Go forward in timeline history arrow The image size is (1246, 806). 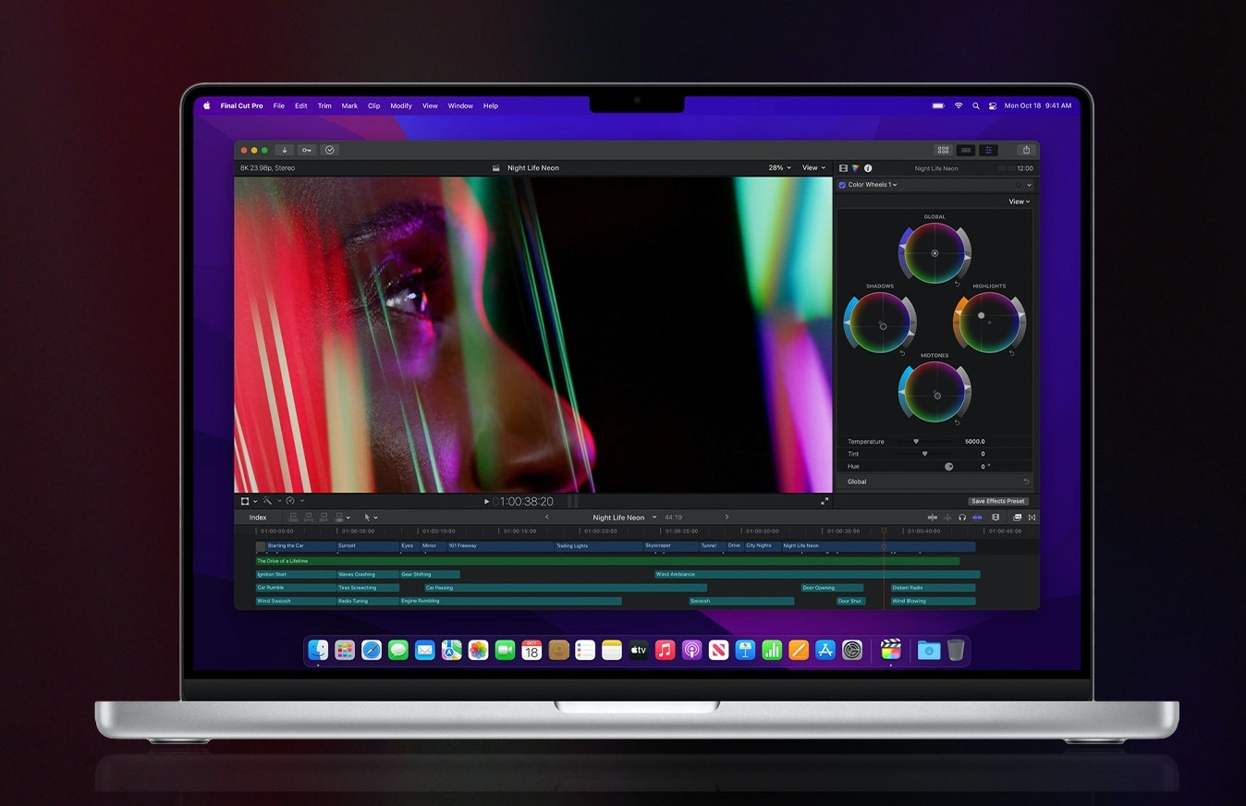(x=727, y=517)
